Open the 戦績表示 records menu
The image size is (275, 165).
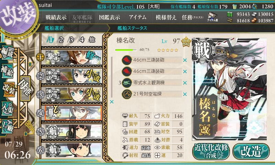tap(56, 17)
